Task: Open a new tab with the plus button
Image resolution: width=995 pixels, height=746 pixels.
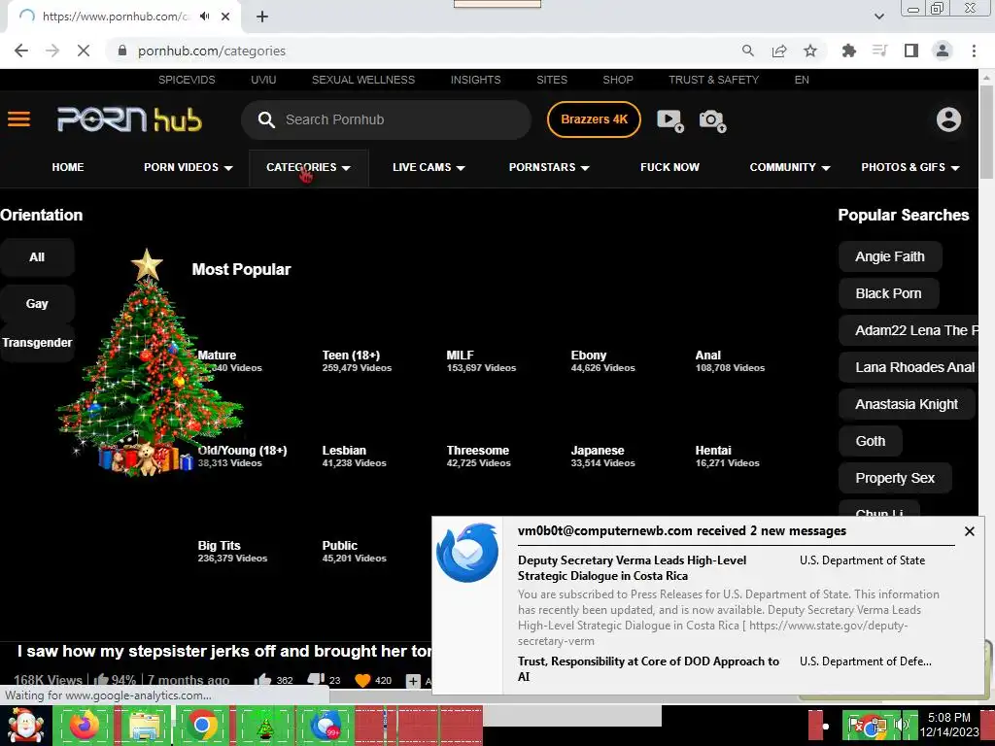Action: pos(262,17)
